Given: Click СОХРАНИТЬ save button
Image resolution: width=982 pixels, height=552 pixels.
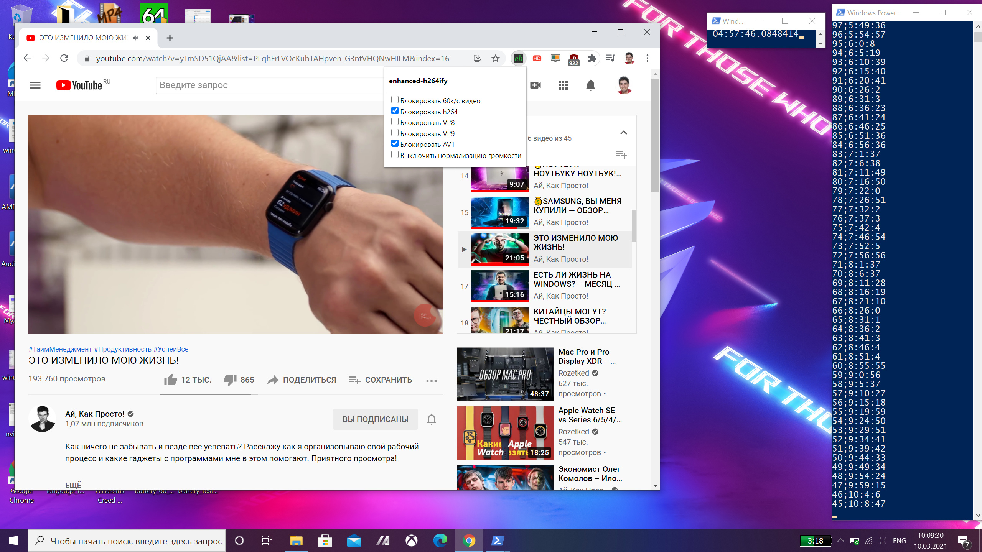Looking at the screenshot, I should point(381,380).
